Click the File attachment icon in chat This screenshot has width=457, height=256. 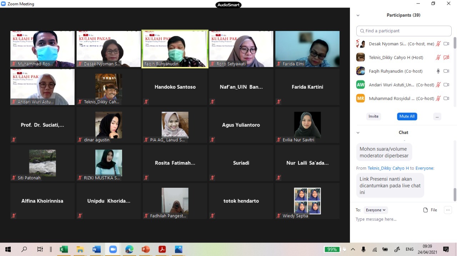pyautogui.click(x=426, y=210)
